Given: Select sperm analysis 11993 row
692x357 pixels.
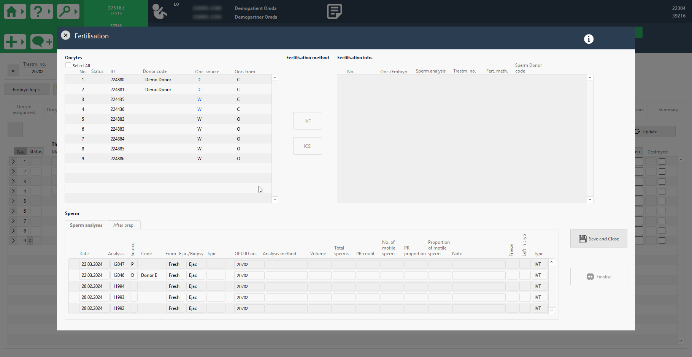Looking at the screenshot, I should 308,297.
